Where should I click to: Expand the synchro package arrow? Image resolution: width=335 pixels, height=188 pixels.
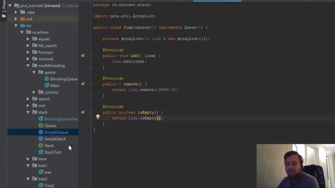[34, 92]
